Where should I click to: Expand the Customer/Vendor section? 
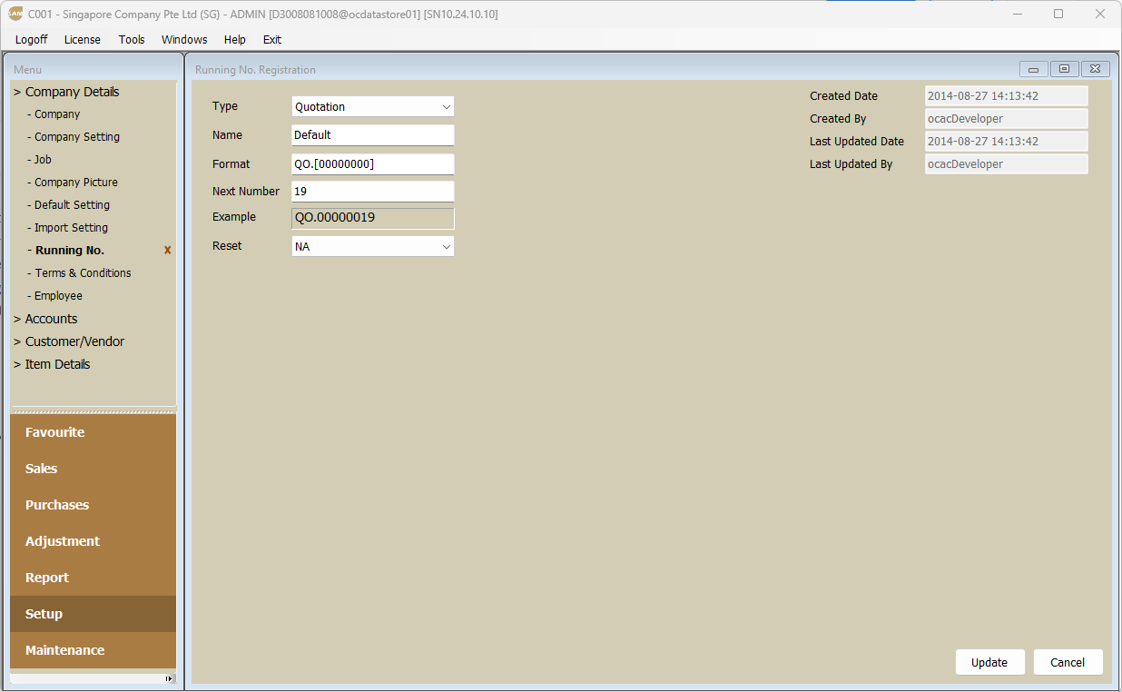[74, 341]
